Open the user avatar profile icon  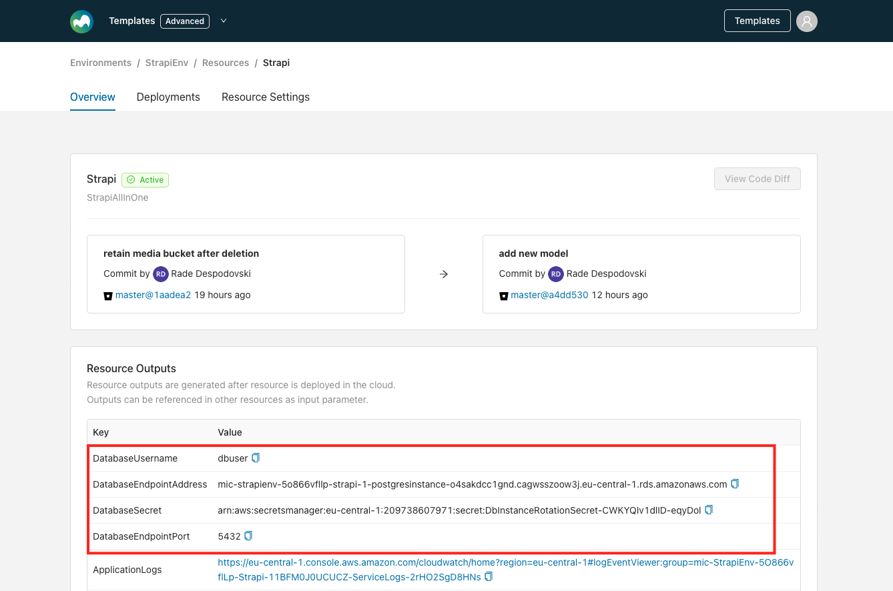pyautogui.click(x=807, y=21)
